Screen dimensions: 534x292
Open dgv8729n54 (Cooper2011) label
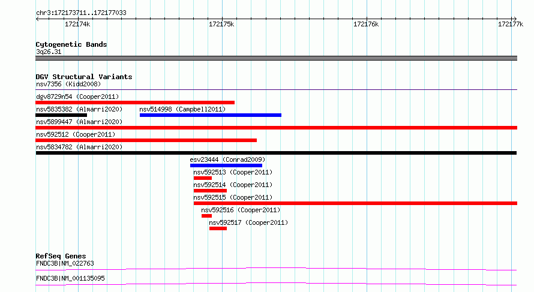77,97
